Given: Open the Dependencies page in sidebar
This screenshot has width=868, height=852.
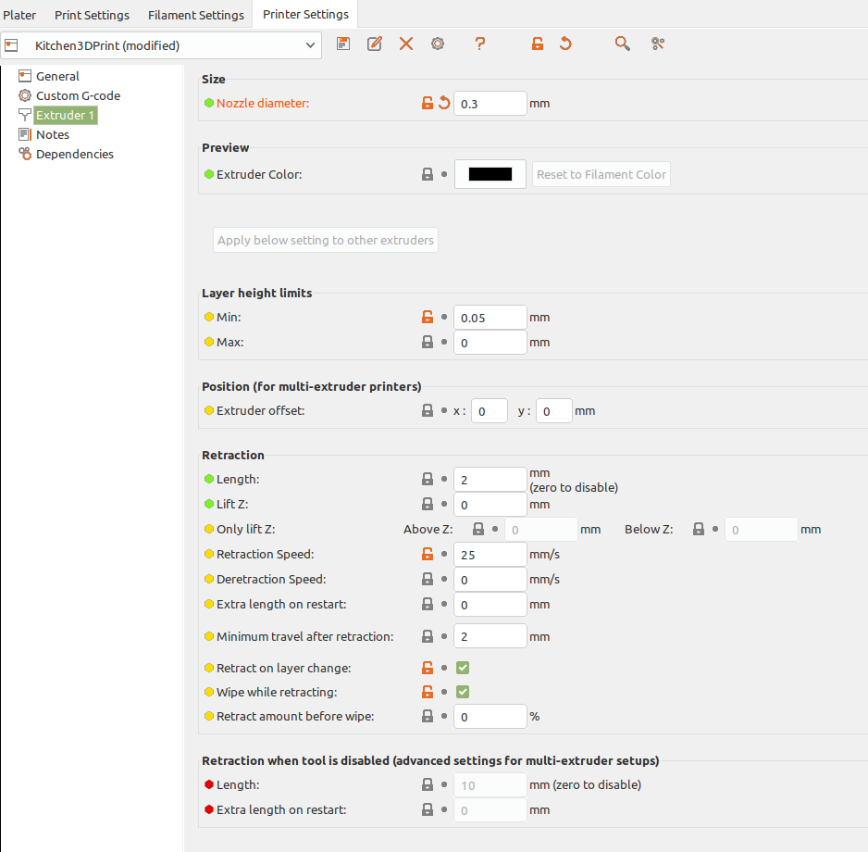Looking at the screenshot, I should point(74,154).
